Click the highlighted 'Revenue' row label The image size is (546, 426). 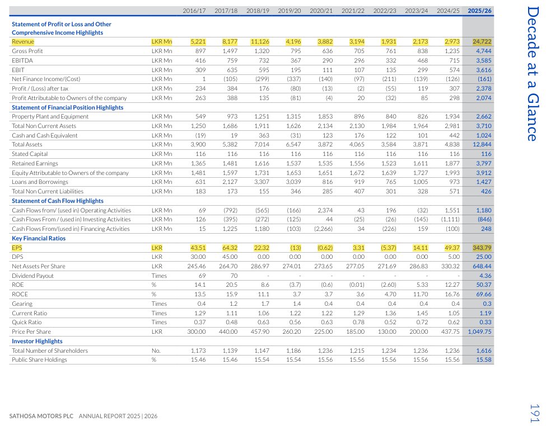(23, 42)
